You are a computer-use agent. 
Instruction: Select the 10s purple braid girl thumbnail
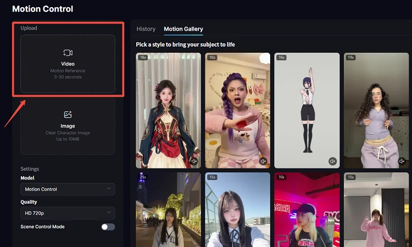[237, 110]
